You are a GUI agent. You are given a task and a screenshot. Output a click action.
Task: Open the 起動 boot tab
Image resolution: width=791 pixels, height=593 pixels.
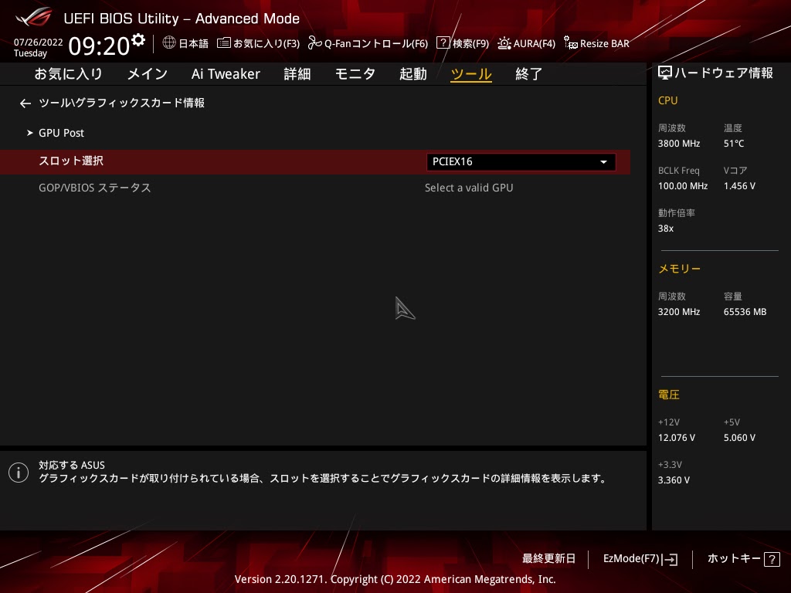click(413, 74)
